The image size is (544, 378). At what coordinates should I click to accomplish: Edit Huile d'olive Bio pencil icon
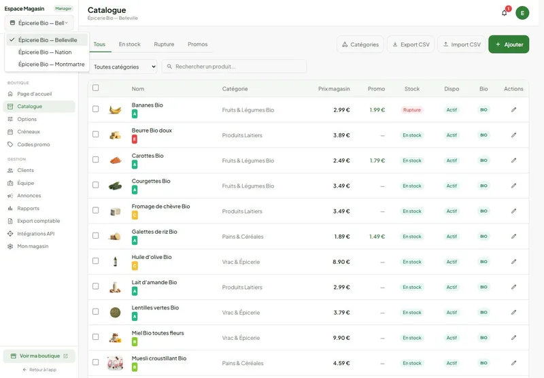513,262
